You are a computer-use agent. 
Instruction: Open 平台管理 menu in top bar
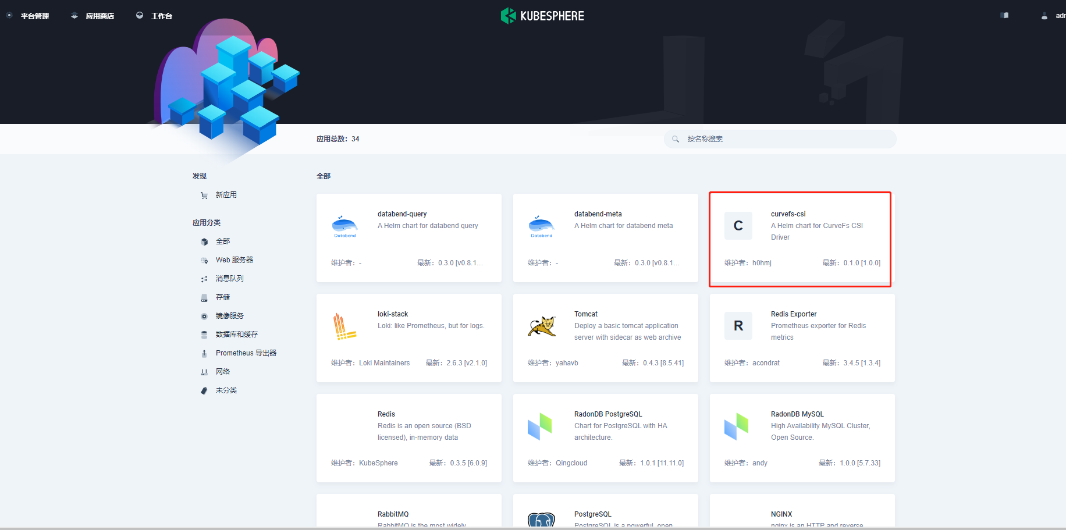(x=35, y=16)
